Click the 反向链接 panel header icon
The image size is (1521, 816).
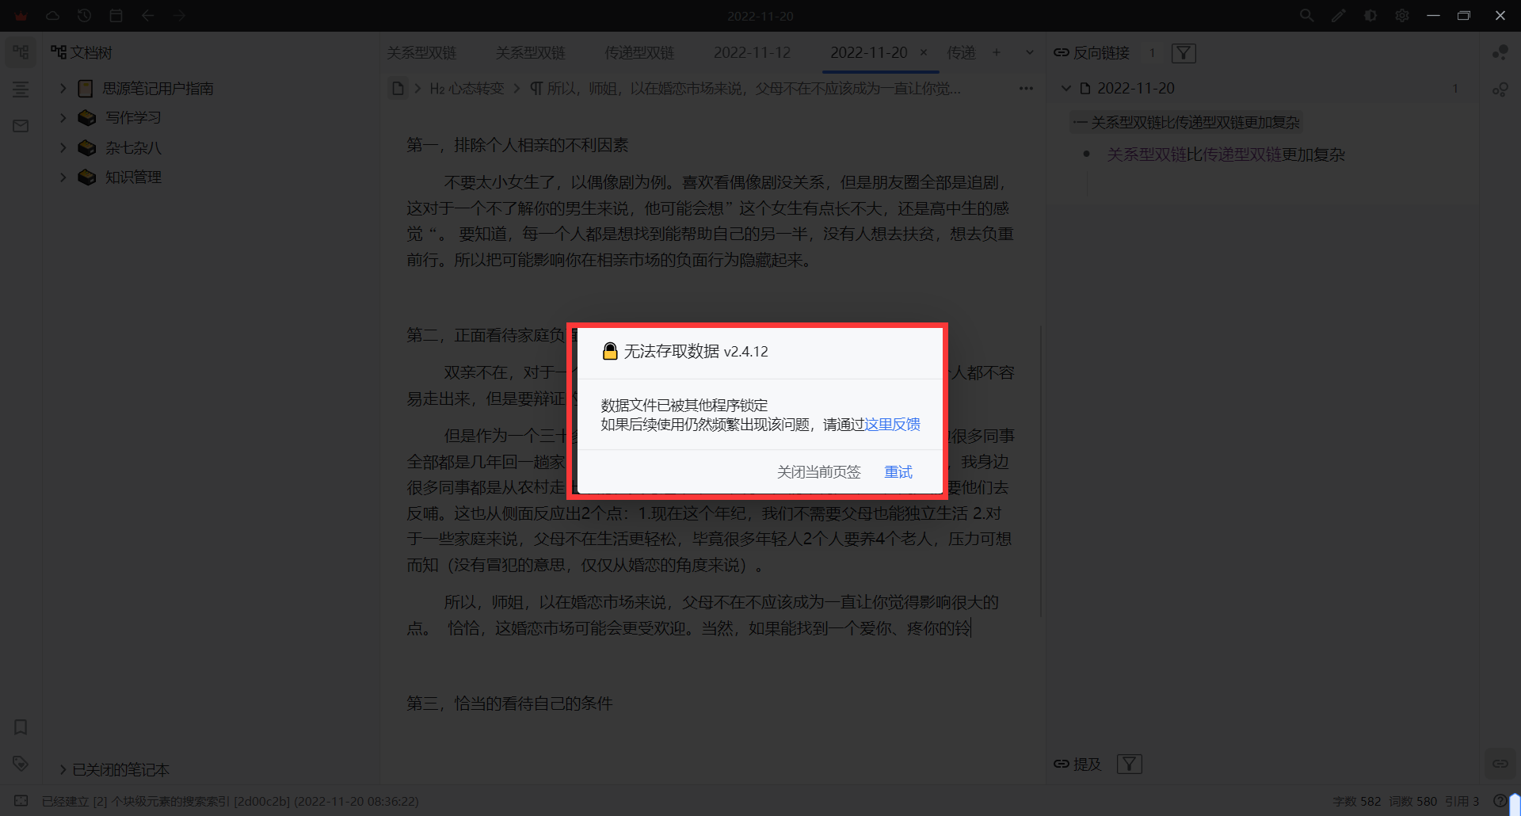coord(1061,52)
